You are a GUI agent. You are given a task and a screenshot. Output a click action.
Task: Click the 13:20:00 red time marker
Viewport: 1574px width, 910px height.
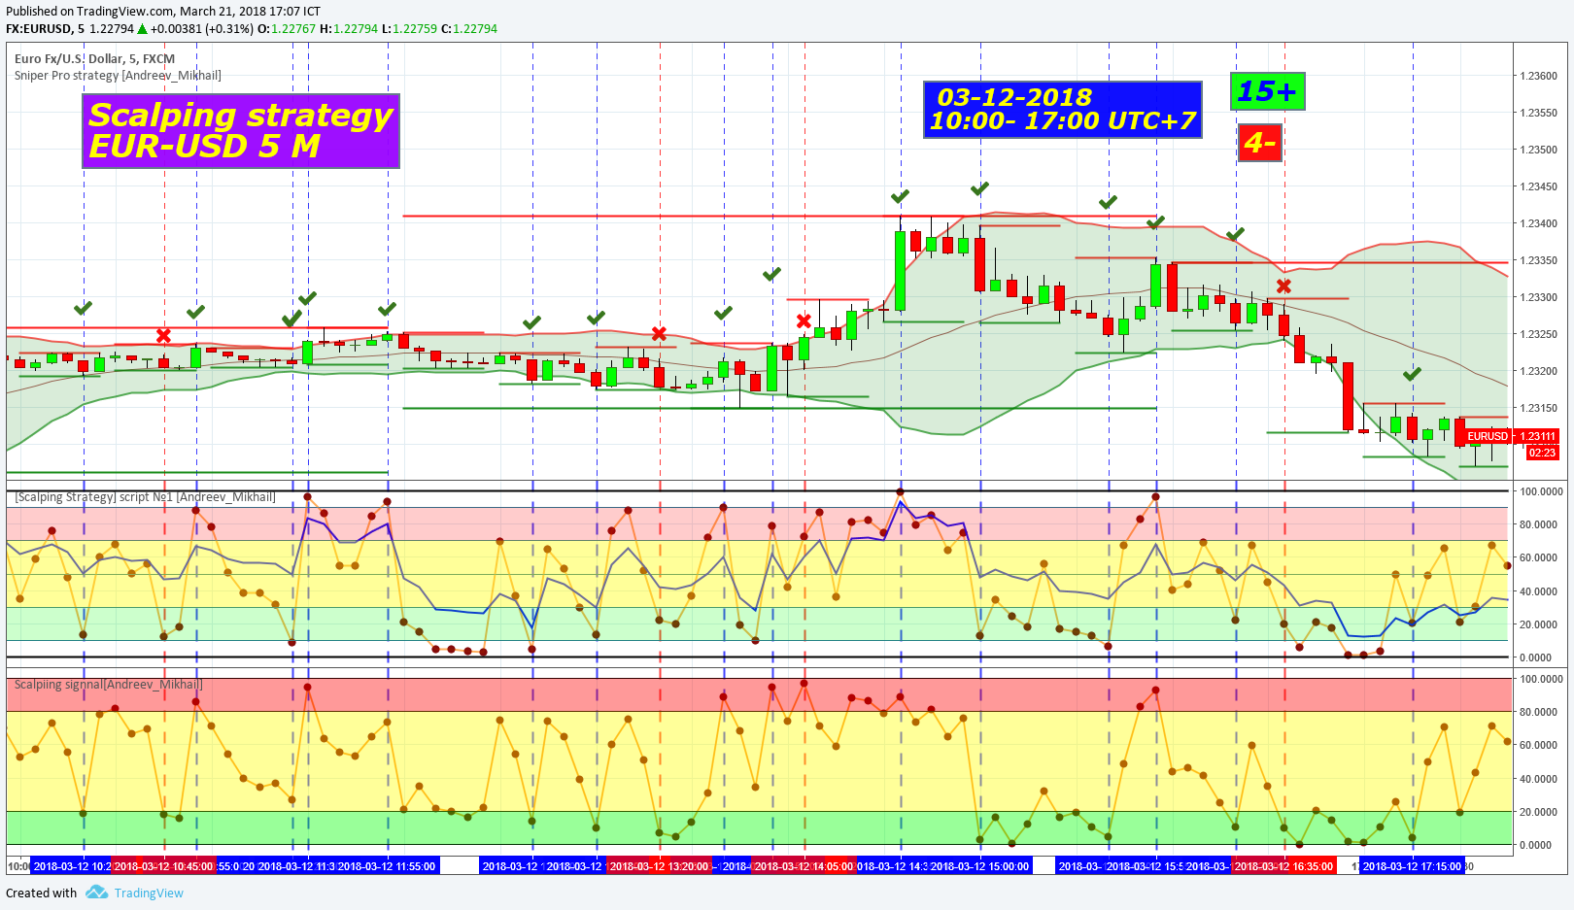[660, 866]
